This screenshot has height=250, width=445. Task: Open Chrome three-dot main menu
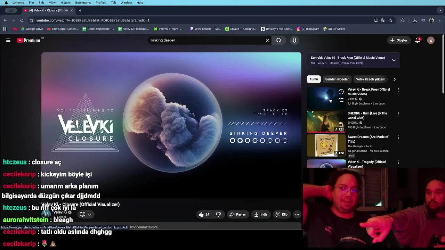440,20
